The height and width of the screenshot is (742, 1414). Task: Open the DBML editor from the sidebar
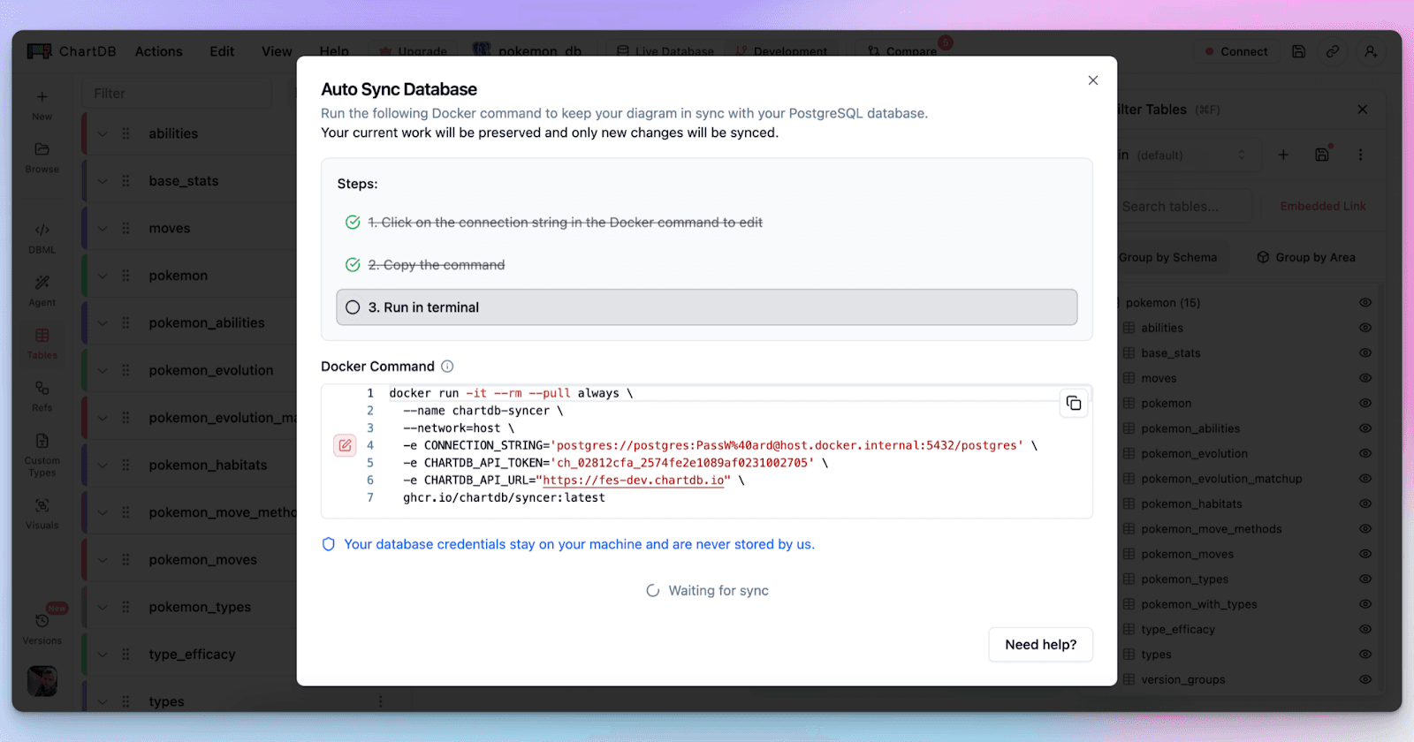point(42,238)
